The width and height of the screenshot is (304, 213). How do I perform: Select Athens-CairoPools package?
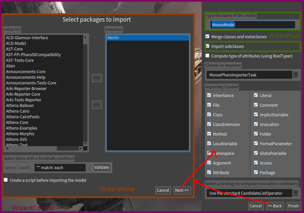[x=44, y=117]
